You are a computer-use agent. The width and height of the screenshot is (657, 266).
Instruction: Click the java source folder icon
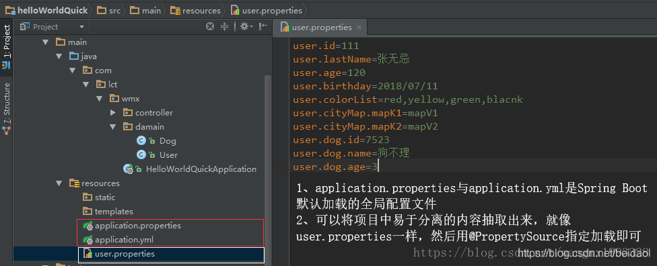(x=74, y=56)
